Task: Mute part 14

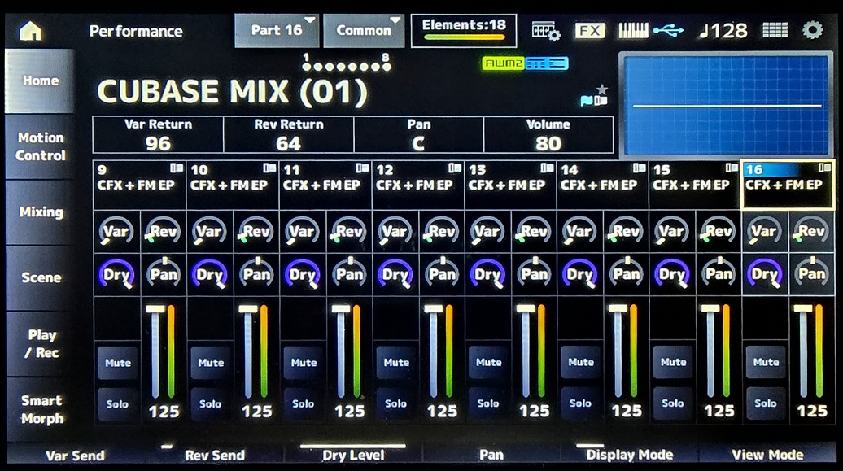Action: (x=581, y=362)
